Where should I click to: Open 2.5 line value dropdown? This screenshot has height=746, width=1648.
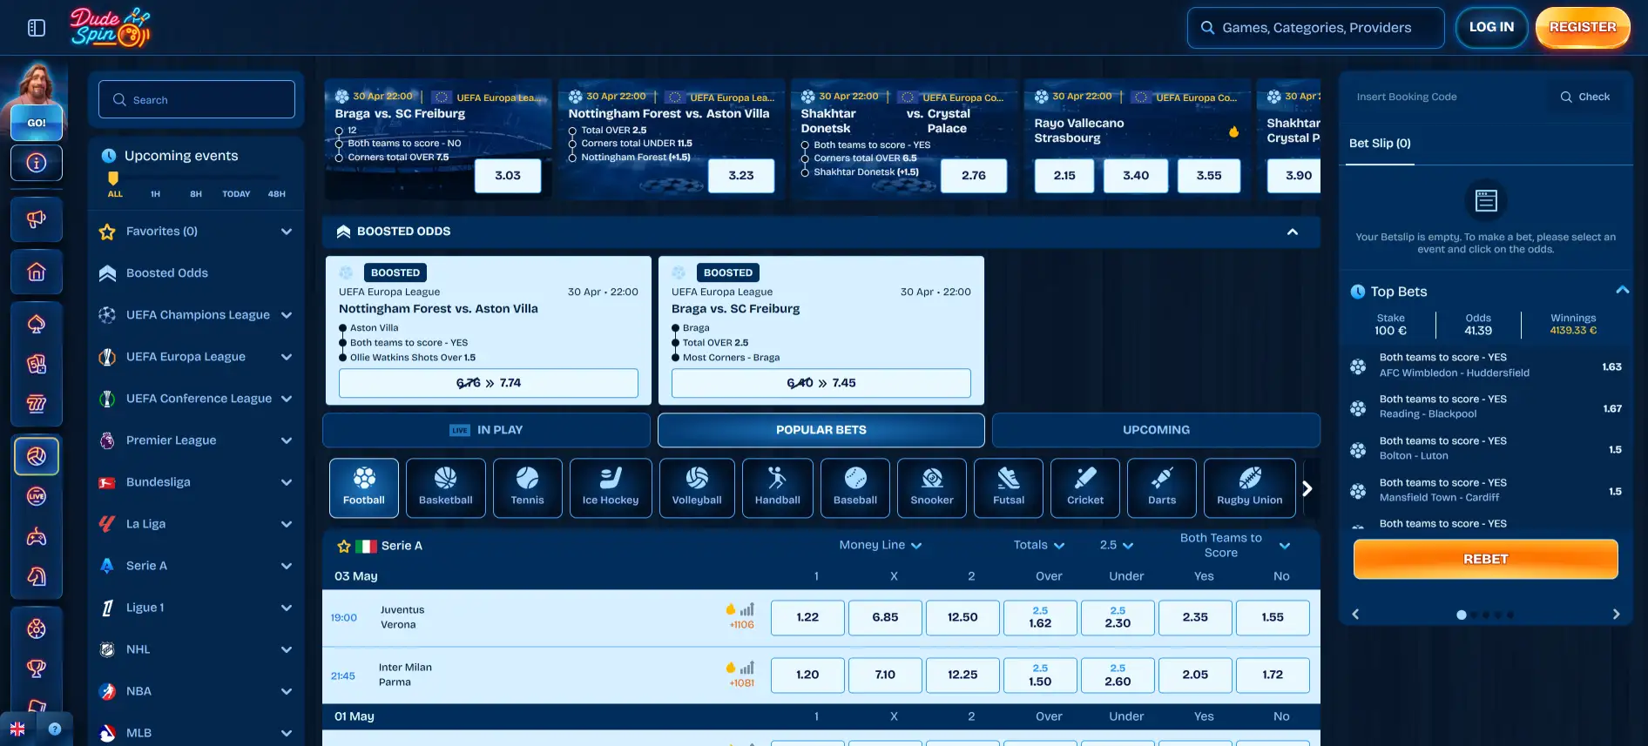(x=1117, y=546)
